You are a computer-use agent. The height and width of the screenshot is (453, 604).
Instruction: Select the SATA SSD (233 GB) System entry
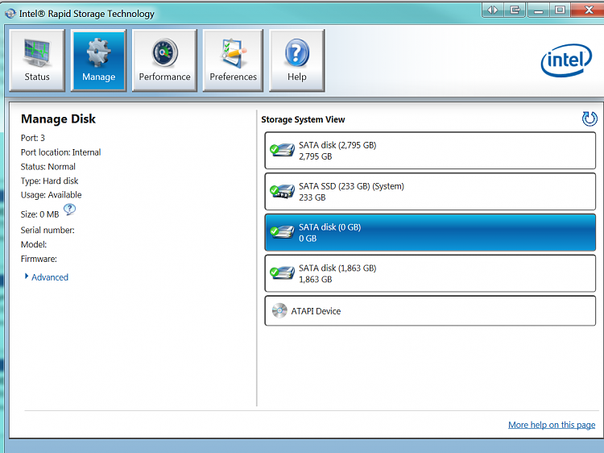pyautogui.click(x=430, y=192)
